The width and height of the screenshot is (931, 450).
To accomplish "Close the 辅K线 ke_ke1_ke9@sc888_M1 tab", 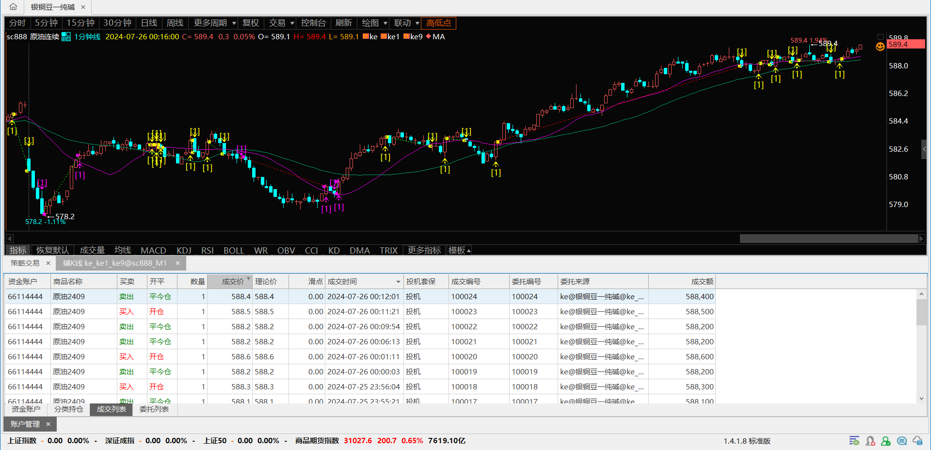I will [x=177, y=263].
